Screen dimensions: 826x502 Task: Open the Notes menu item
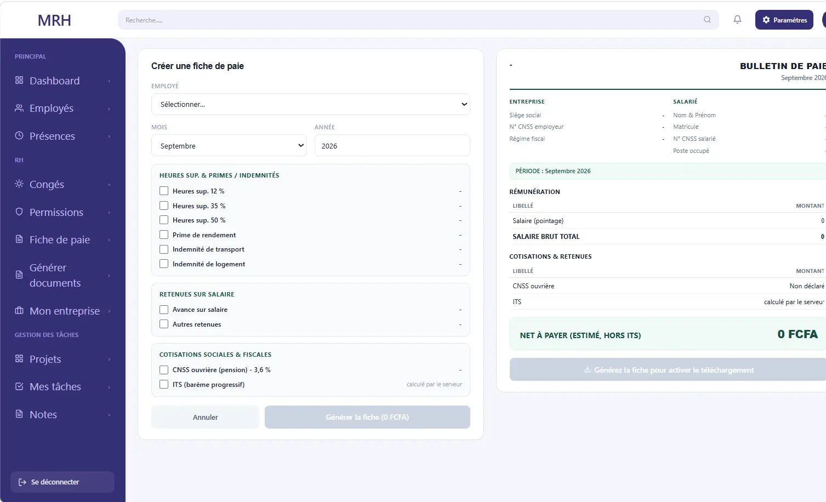[62, 414]
